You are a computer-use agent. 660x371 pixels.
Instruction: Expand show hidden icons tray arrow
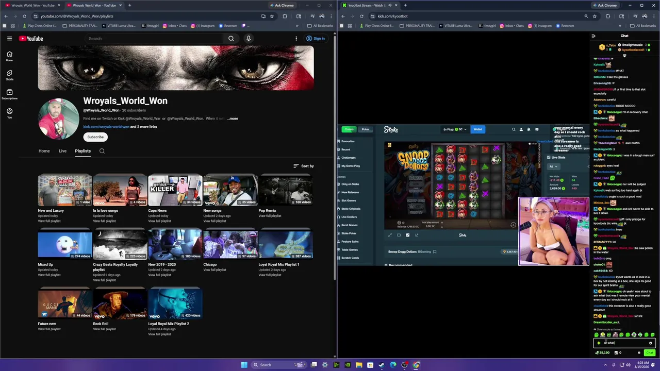pos(605,365)
